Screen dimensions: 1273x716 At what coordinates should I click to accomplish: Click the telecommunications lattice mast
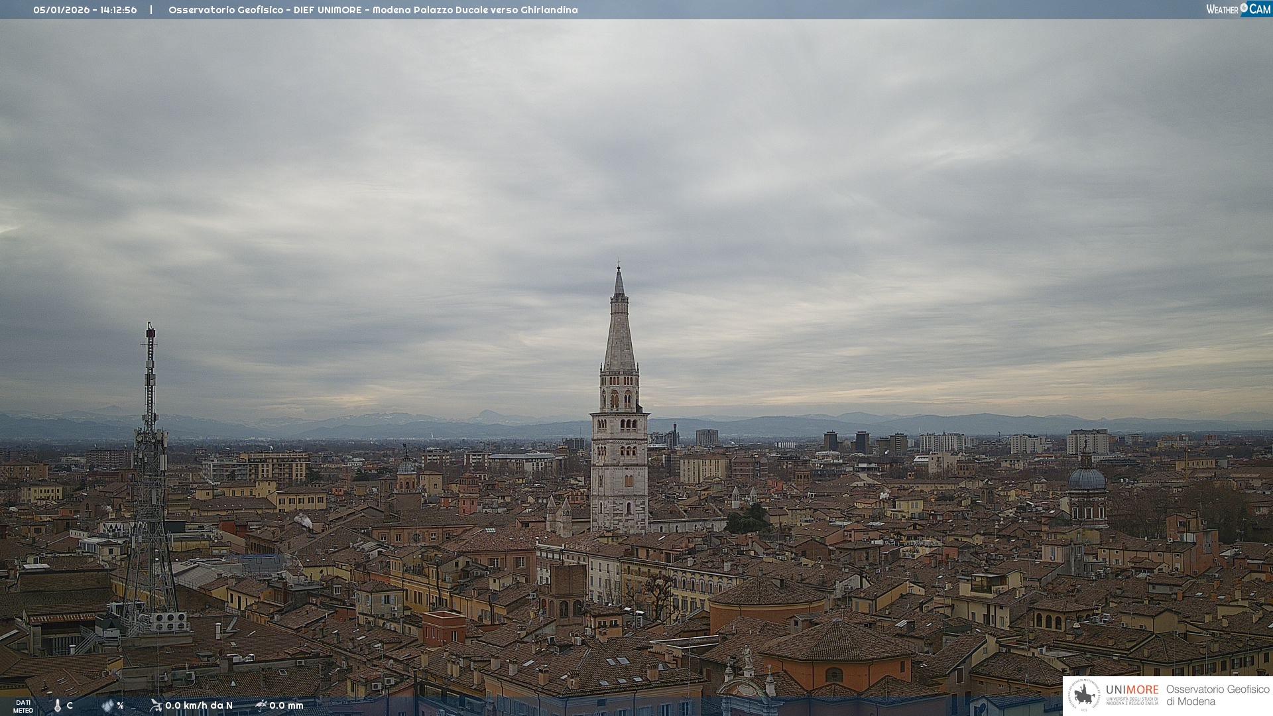click(x=150, y=464)
